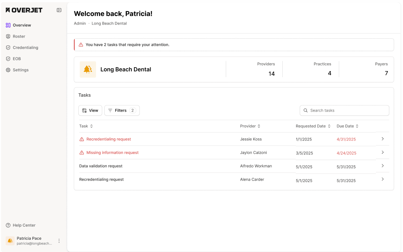403x252 pixels.
Task: Click Patricia Pace's avatar icon
Action: pyautogui.click(x=10, y=241)
